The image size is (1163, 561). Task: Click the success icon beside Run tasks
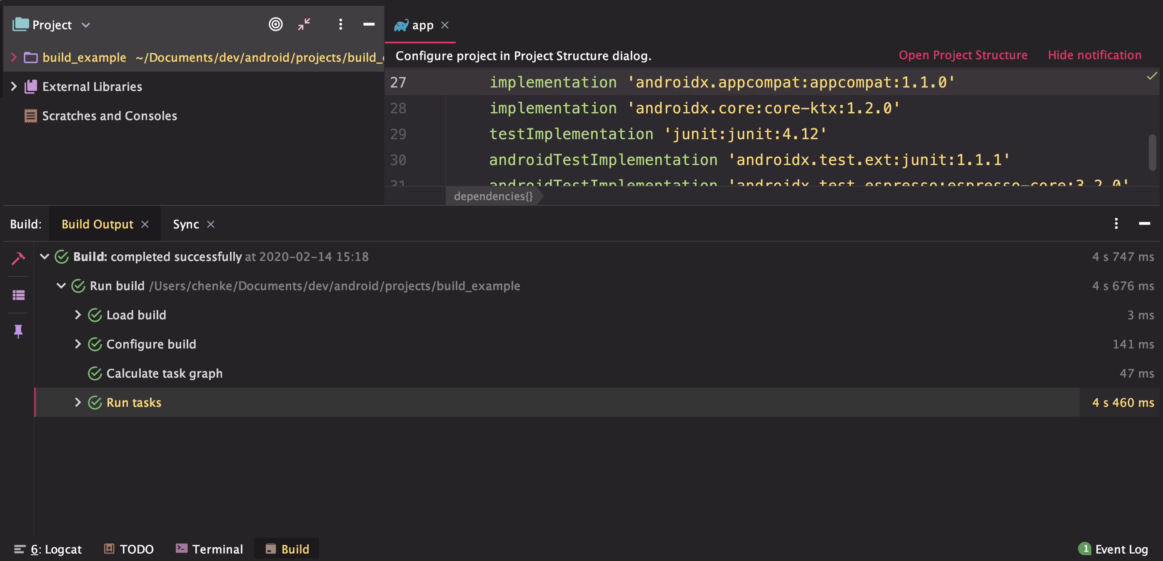95,403
